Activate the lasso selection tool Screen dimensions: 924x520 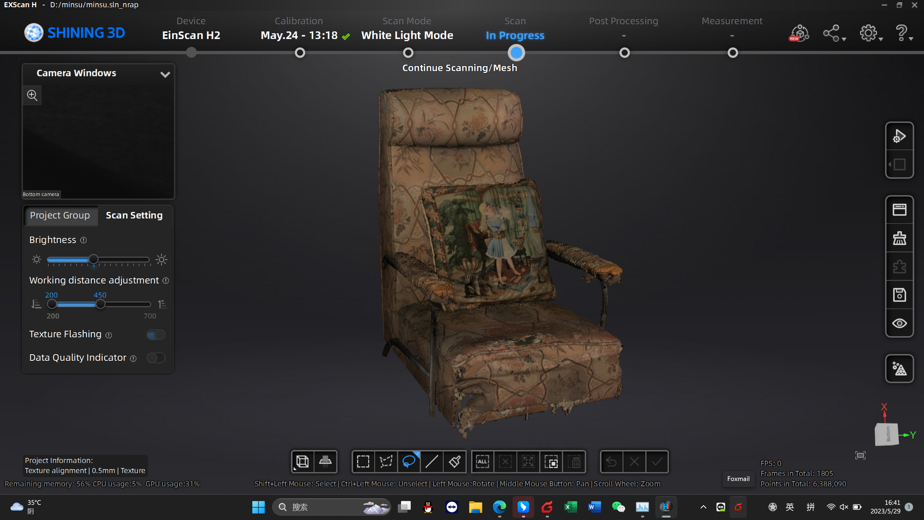coord(409,462)
